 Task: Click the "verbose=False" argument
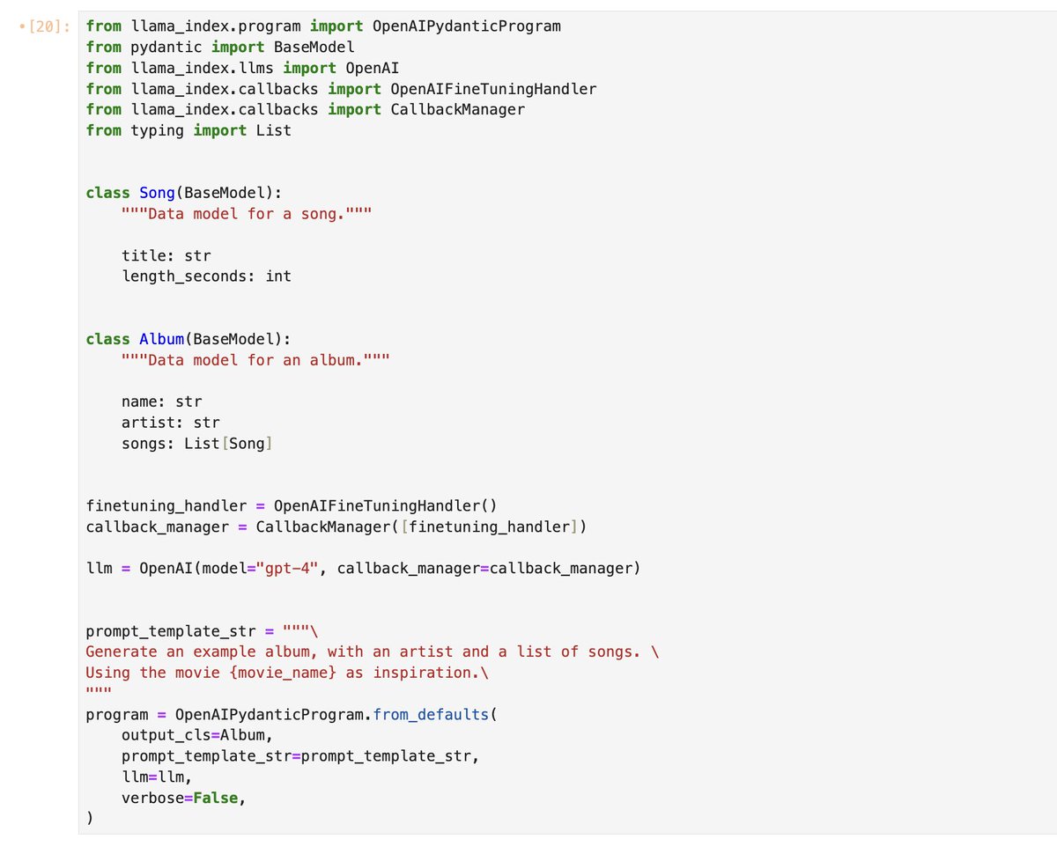point(180,798)
